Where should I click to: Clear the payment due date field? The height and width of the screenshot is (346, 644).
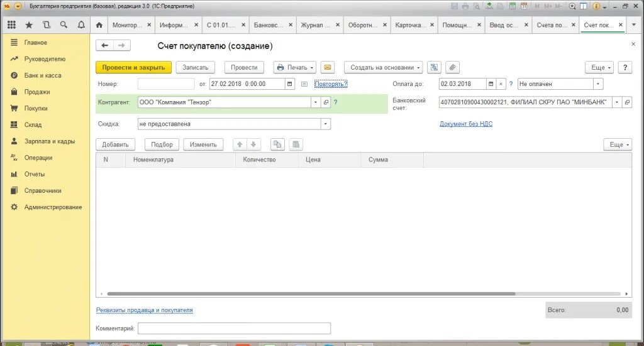tap(501, 84)
